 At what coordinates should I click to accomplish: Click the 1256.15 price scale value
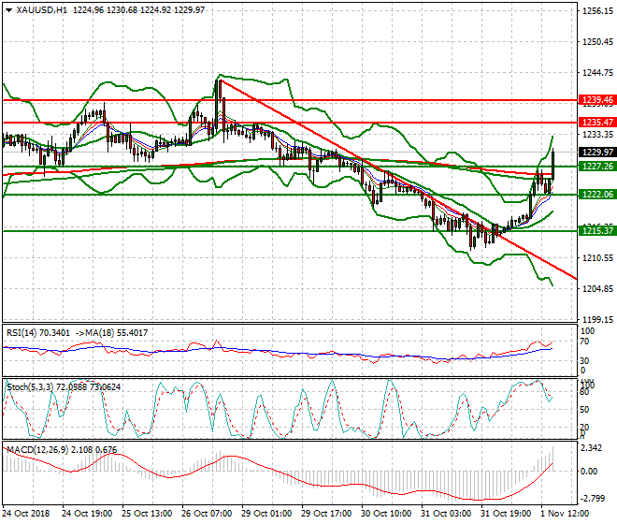pos(597,11)
